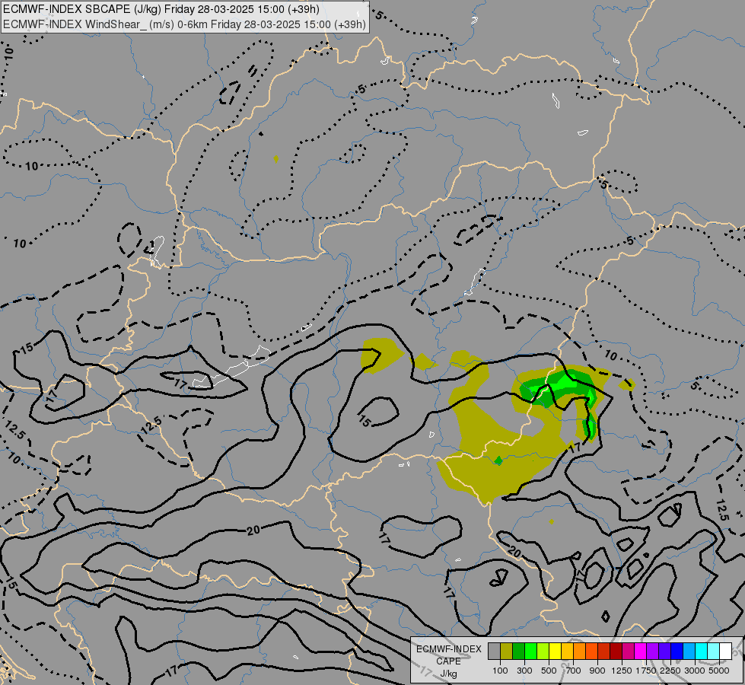Pick the white swatch ending the legend
This screenshot has height=685, width=745.
pyautogui.click(x=725, y=651)
